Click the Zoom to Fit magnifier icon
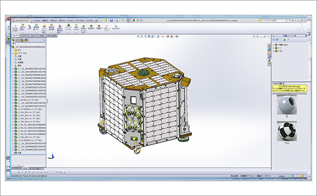The height and width of the screenshot is (196, 317). (138, 37)
